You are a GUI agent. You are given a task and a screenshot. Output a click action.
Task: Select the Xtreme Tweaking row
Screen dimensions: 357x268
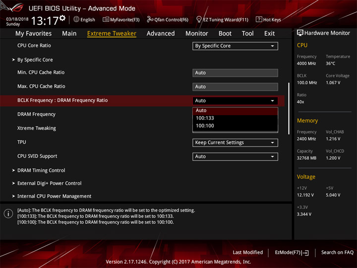coord(37,128)
